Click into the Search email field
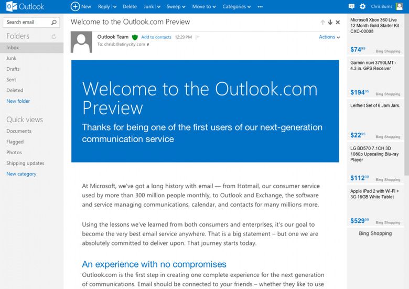409x289 pixels. pos(26,23)
